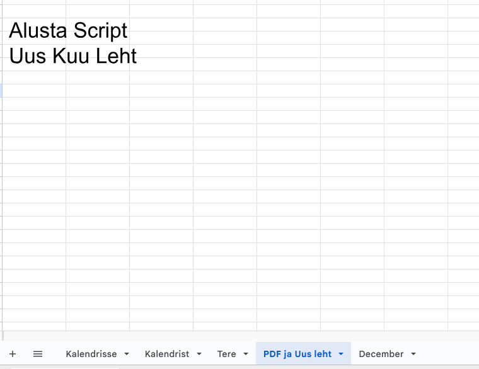479x369 pixels.
Task: Select first cell beside the highlighted row header
Action: pyautogui.click(x=34, y=90)
